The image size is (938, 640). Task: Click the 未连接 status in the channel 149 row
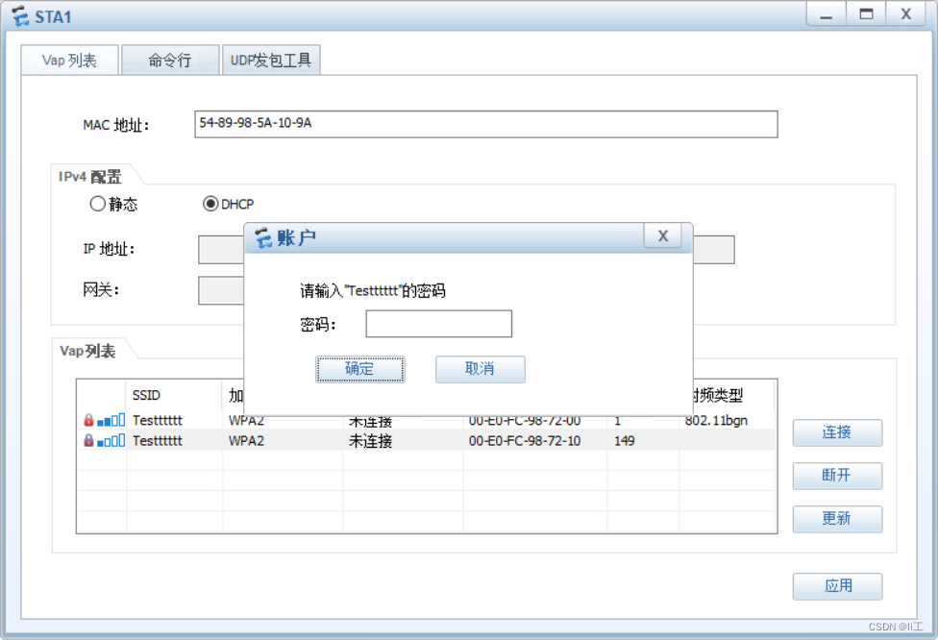point(370,441)
